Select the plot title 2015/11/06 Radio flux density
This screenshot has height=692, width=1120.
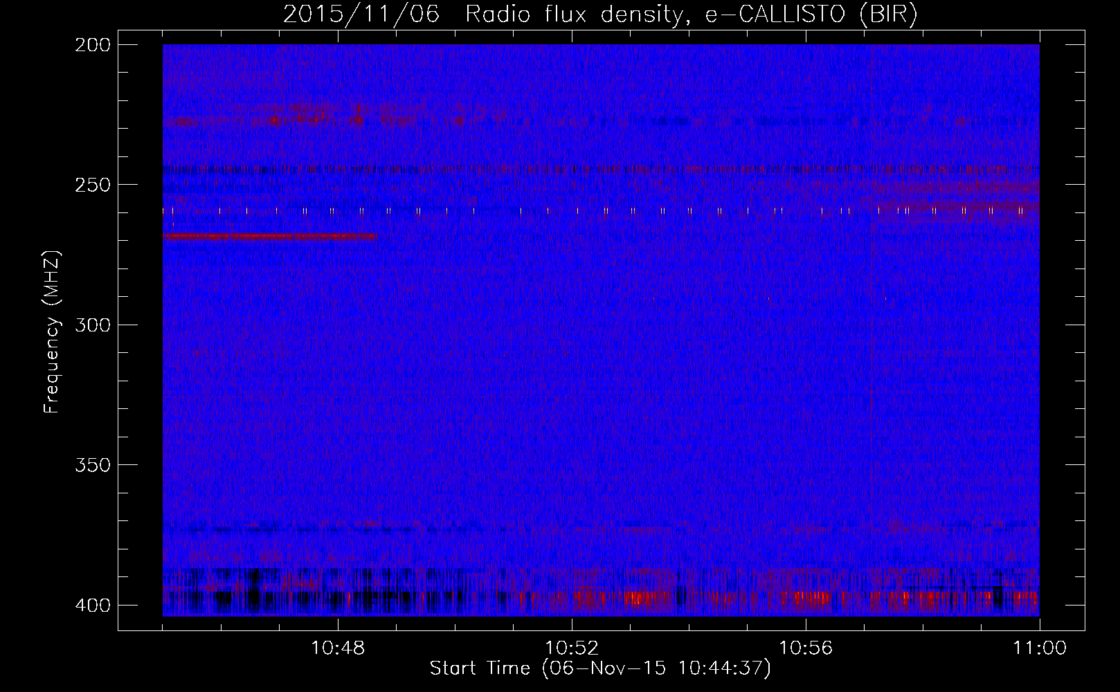pyautogui.click(x=600, y=14)
